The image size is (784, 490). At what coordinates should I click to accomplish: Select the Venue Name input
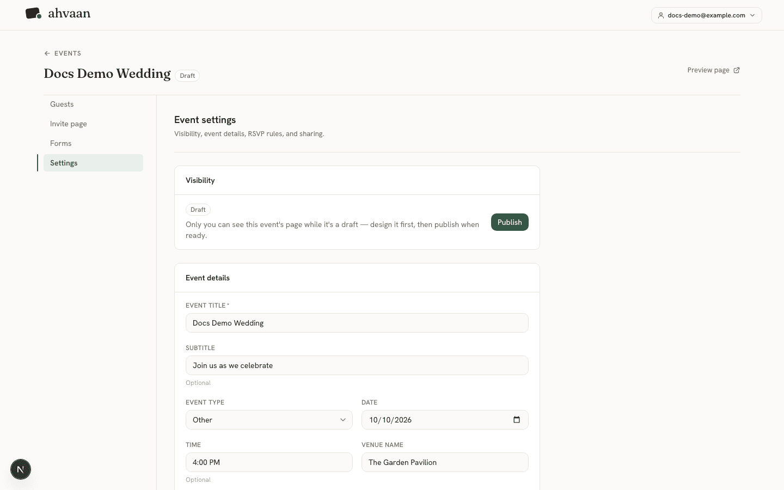pyautogui.click(x=445, y=462)
